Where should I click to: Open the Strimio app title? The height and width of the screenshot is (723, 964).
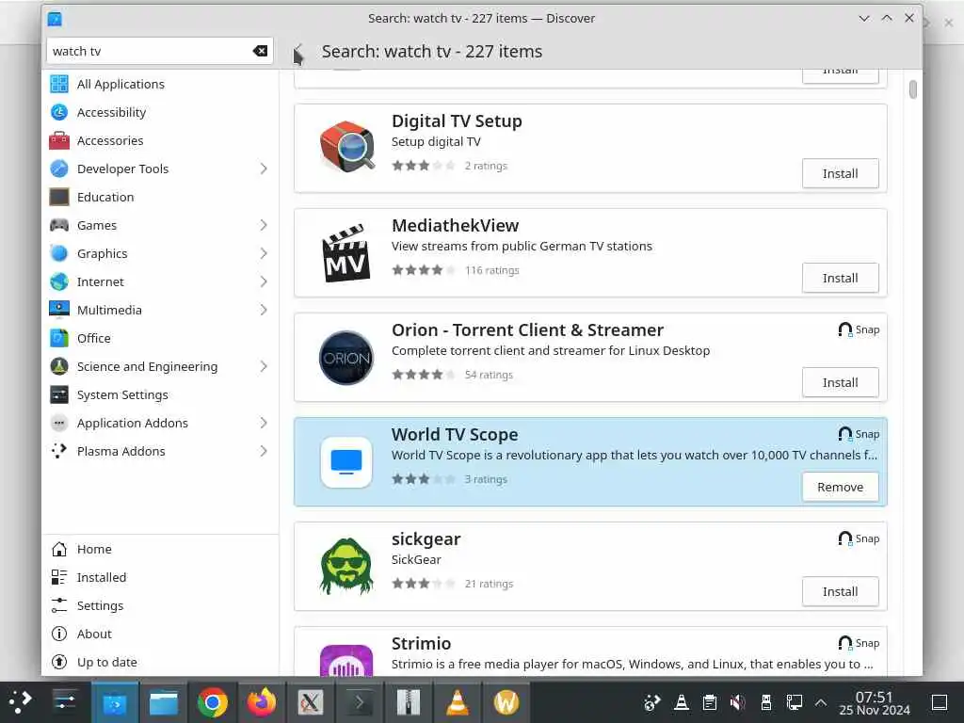point(421,643)
